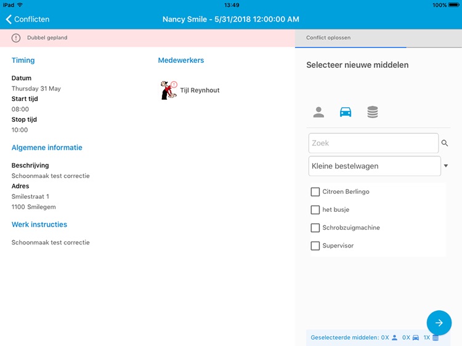This screenshot has height=346, width=462.
Task: Click the Geselecteerde middelen summary label
Action: 345,338
